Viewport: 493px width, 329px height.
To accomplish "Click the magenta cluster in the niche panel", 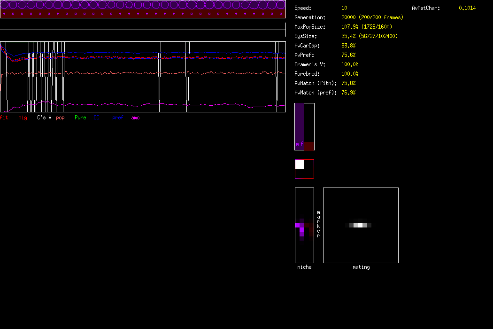I will (x=301, y=228).
